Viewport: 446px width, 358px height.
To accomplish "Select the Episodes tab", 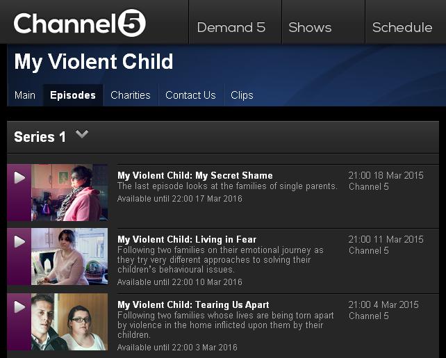I will (73, 95).
